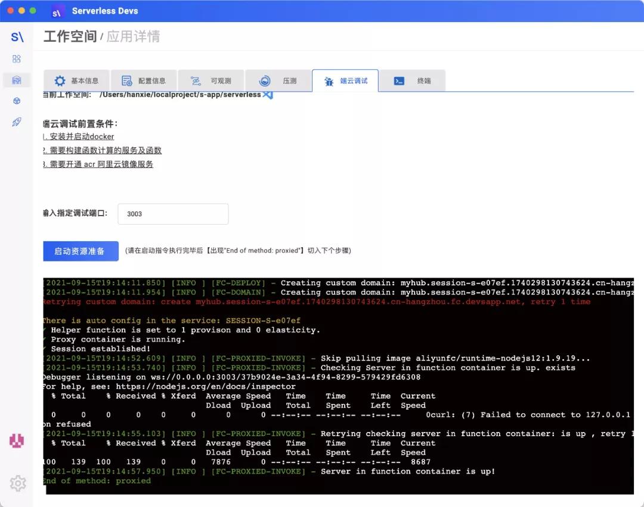
Task: Click the workspace path /Users/hanxie/localproject text
Action: coord(180,95)
